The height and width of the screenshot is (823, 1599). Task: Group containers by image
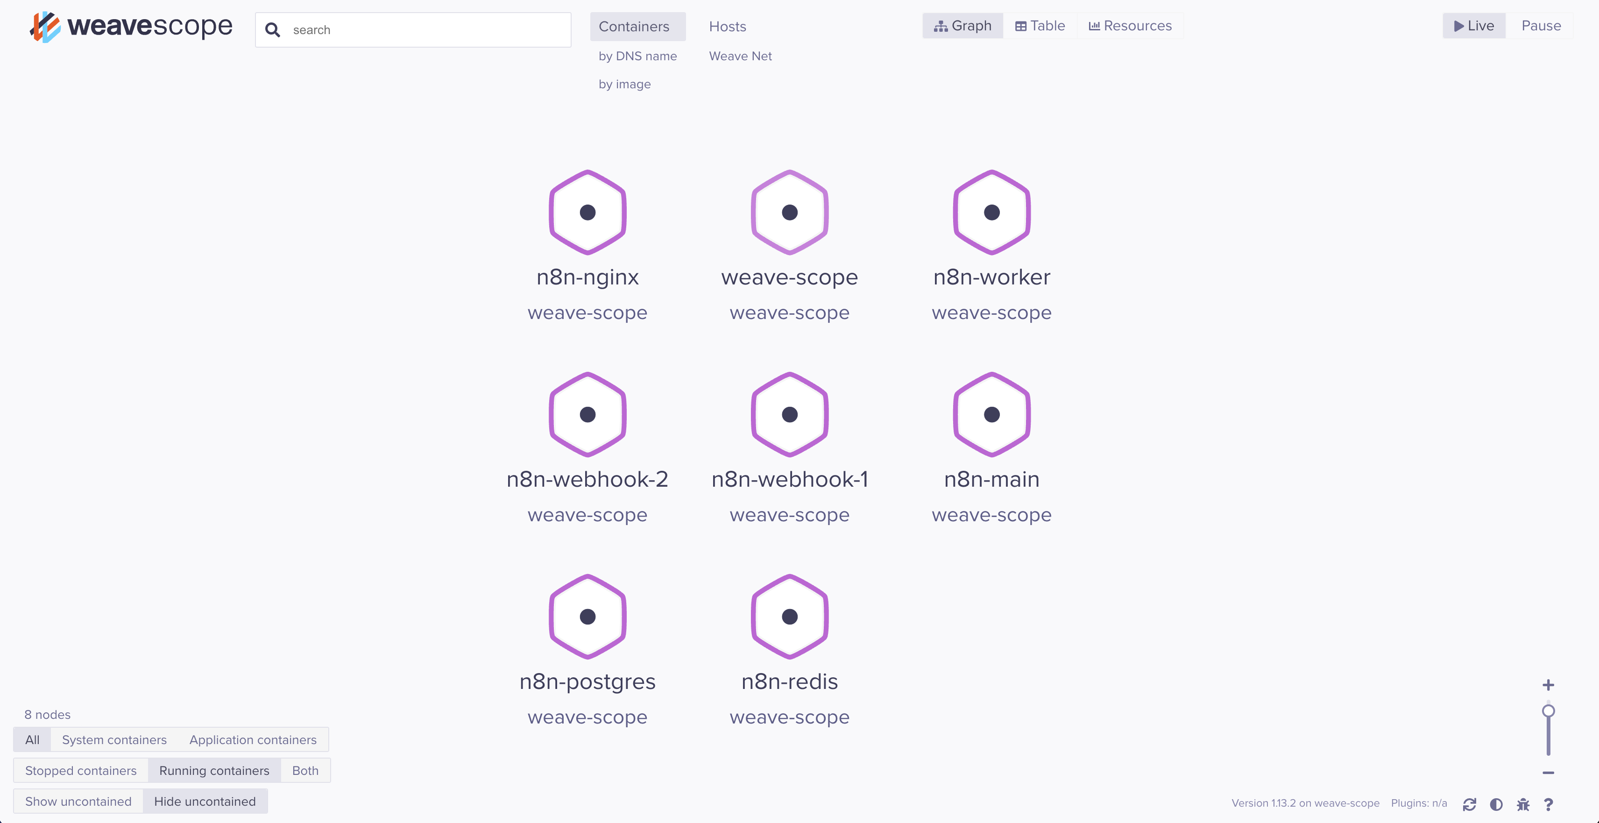click(x=624, y=84)
